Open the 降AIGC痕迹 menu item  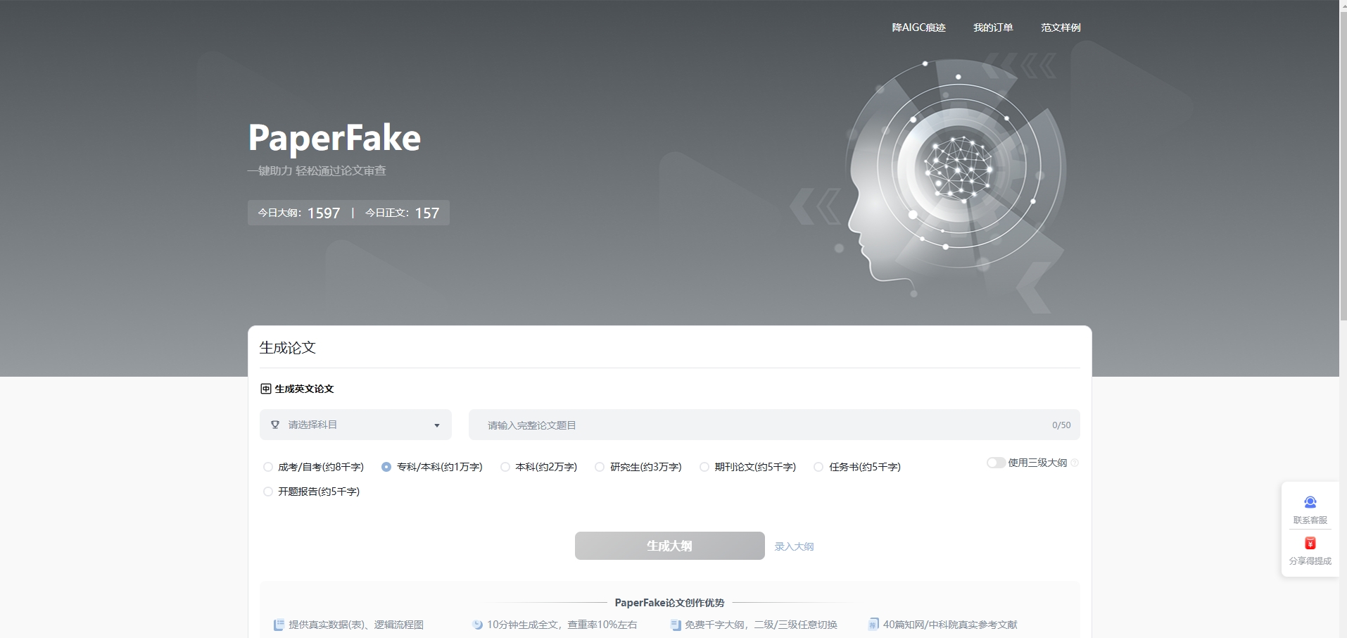[x=918, y=27]
